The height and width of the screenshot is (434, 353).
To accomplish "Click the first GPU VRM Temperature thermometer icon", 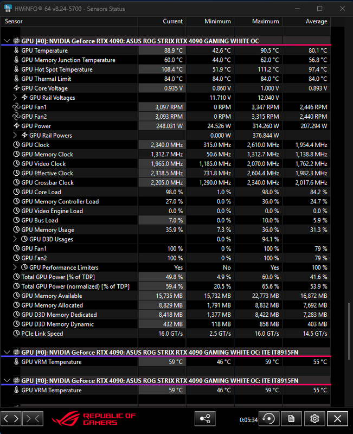I will [x=16, y=361].
